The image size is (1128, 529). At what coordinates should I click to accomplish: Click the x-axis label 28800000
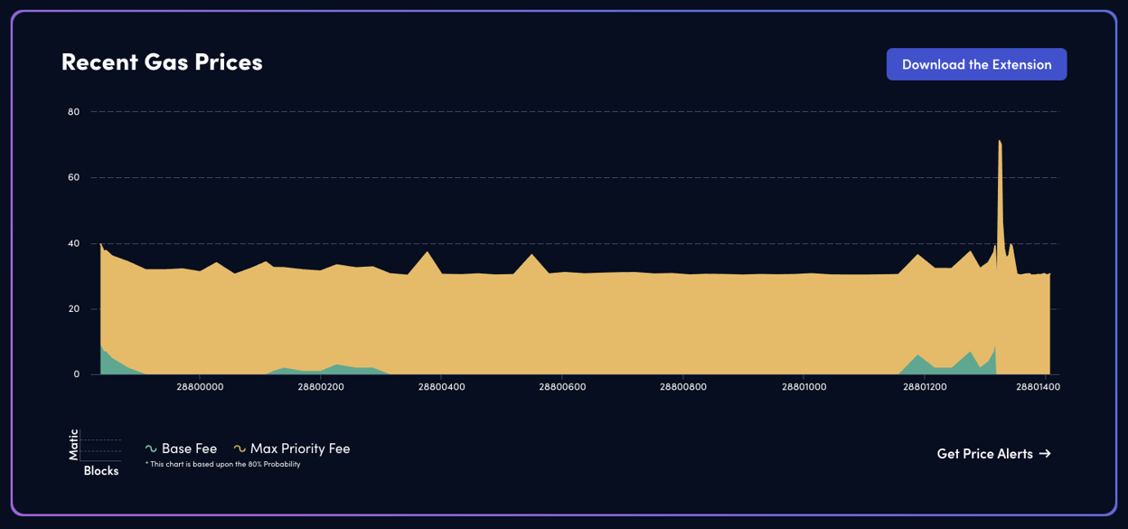click(x=200, y=387)
